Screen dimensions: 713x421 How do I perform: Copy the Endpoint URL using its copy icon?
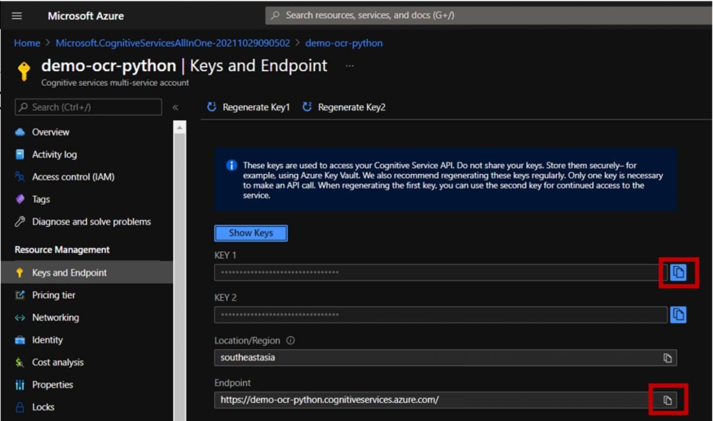pos(668,399)
